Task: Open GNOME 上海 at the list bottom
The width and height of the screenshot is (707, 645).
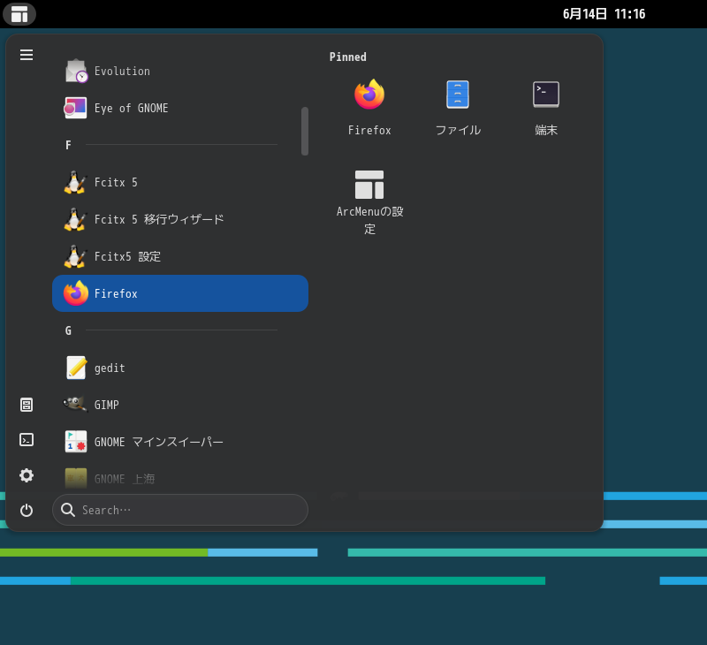Action: tap(180, 479)
